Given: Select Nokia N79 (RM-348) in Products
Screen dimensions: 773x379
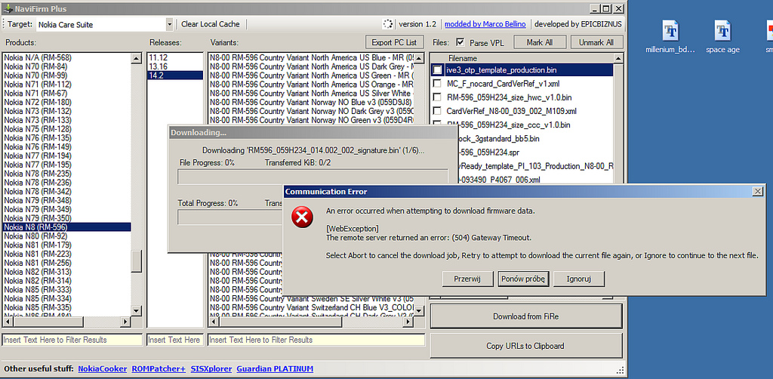Looking at the screenshot, I should (x=67, y=201).
